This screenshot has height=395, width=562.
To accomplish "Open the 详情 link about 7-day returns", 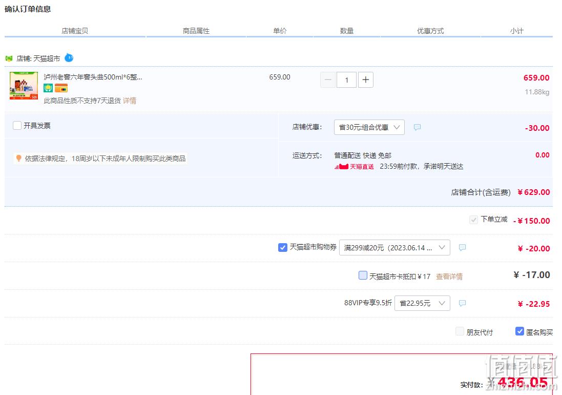I will click(130, 101).
